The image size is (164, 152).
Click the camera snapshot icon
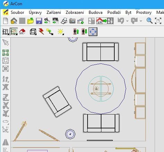click(72, 21)
